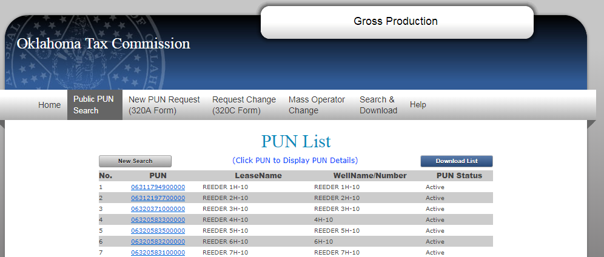The width and height of the screenshot is (604, 257).
Task: Select lease name REEDER 3H-10 in row 3
Action: (x=226, y=209)
